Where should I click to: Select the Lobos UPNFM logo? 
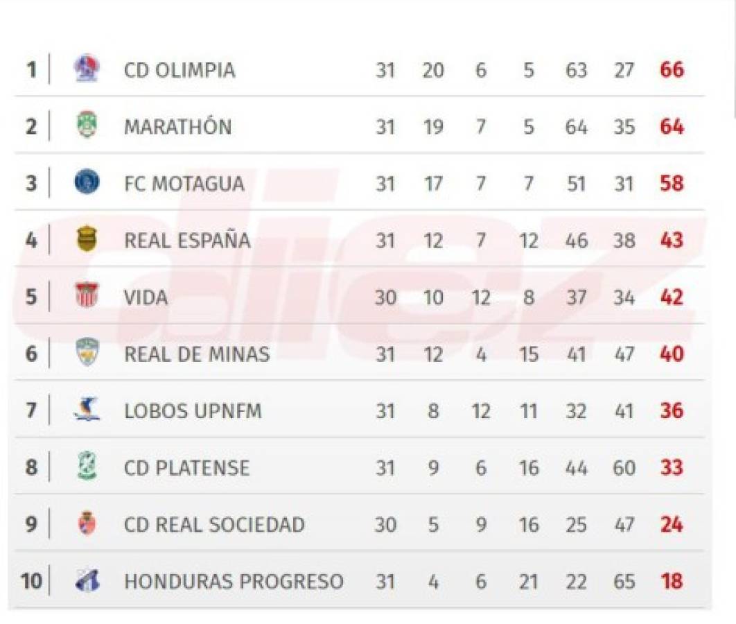point(87,410)
